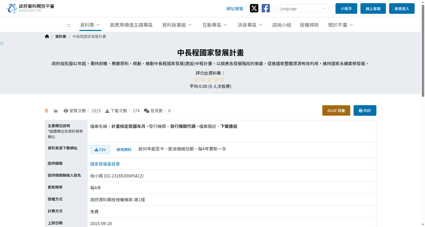Viewport: 425px width, 227px height.
Task: Expand the 互動專區 menu
Action: click(215, 25)
